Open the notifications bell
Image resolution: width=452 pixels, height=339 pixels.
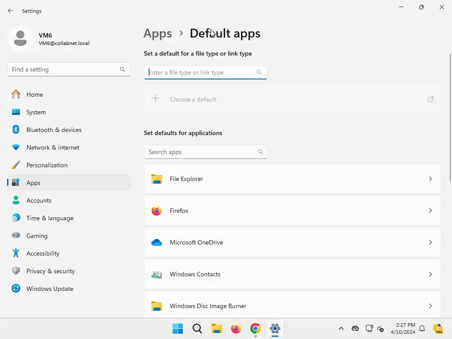pyautogui.click(x=422, y=328)
